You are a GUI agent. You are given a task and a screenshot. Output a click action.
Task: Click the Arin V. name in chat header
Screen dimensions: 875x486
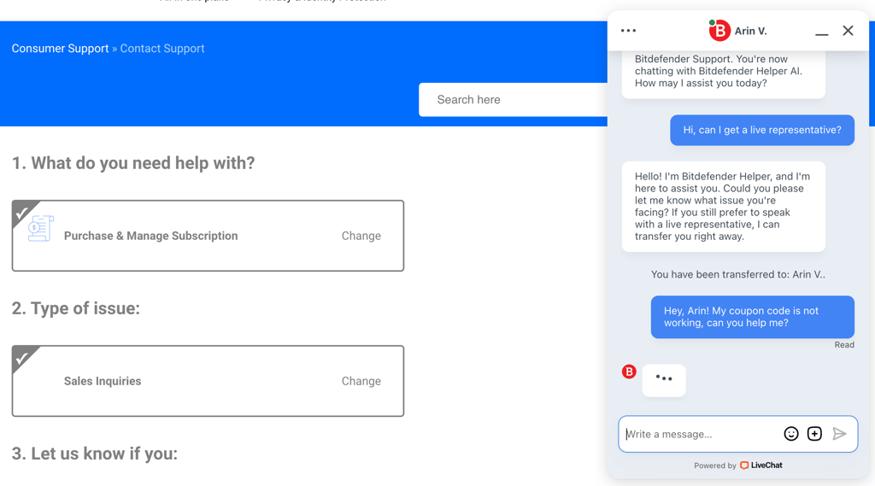click(750, 32)
